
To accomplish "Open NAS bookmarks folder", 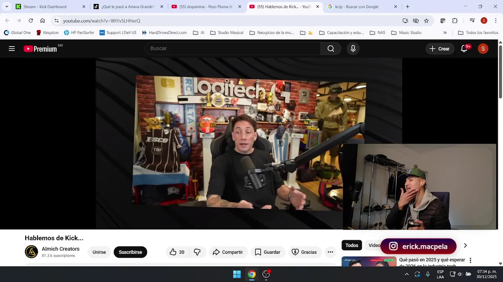I will (377, 33).
